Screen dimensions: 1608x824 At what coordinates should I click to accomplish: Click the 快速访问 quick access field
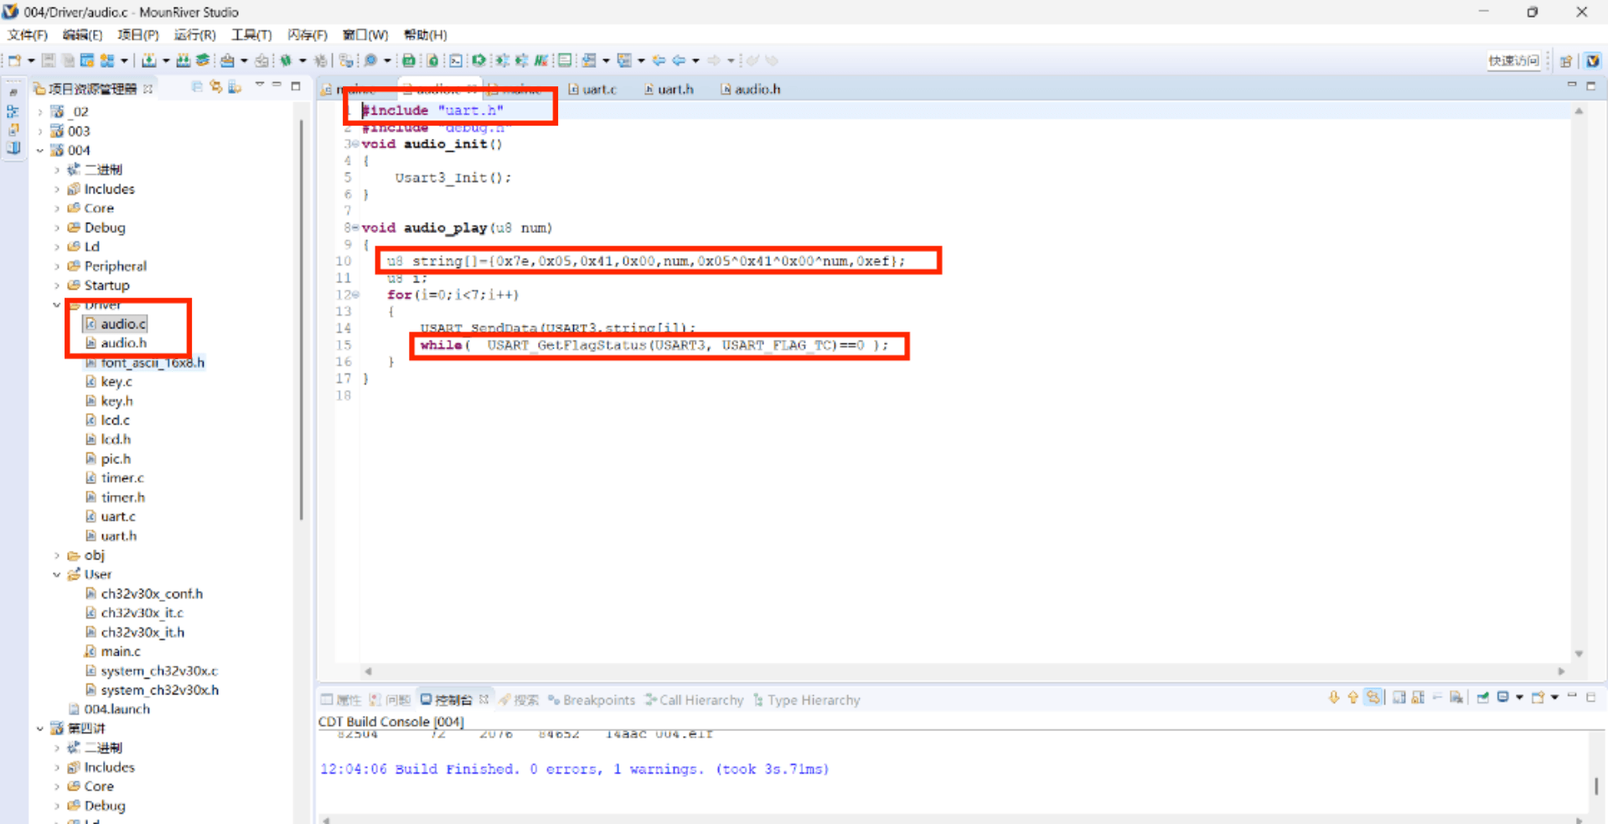1513,60
